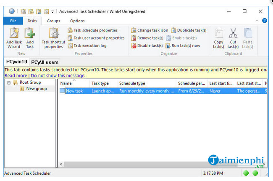Click the application globe icon in title bar

pyautogui.click(x=12, y=11)
